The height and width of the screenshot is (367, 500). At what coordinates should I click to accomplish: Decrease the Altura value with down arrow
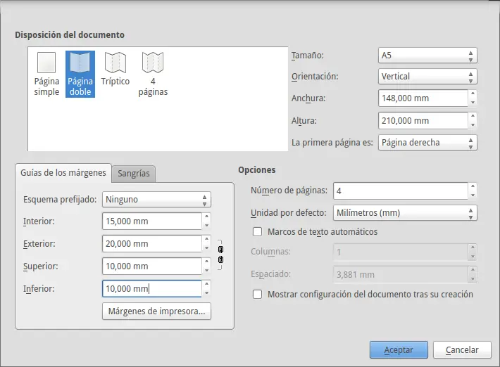click(x=473, y=124)
